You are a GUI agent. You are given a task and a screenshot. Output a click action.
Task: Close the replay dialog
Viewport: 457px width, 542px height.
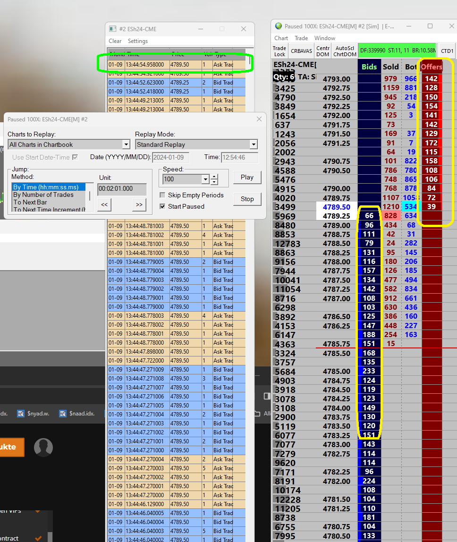[x=259, y=119]
